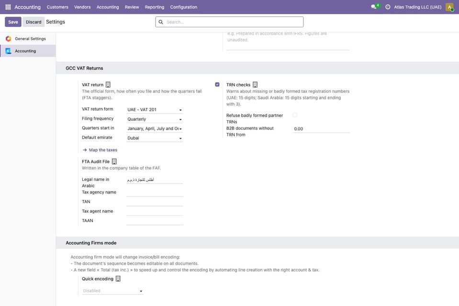The width and height of the screenshot is (459, 306).
Task: Click the arrow icon before Map the taxes
Action: coord(85,150)
